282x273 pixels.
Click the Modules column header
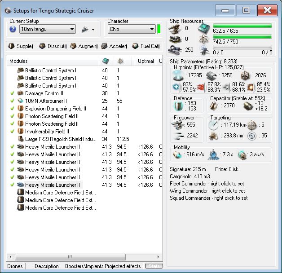click(x=53, y=61)
